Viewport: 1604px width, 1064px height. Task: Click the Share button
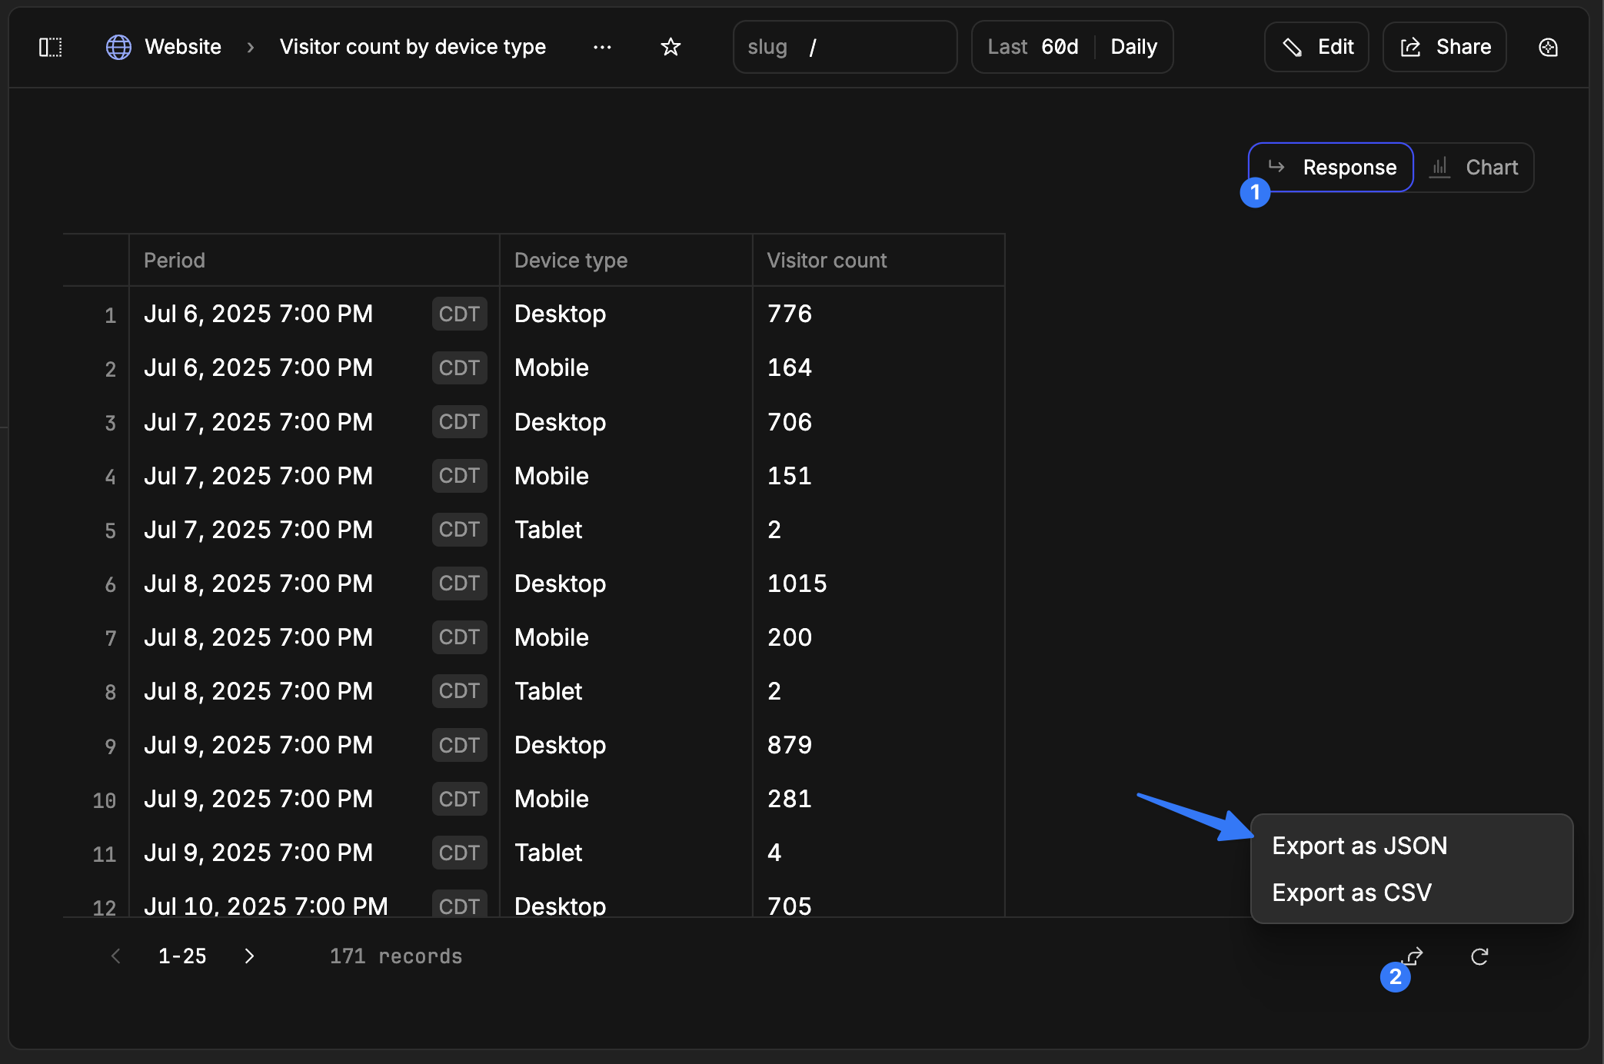click(x=1444, y=47)
